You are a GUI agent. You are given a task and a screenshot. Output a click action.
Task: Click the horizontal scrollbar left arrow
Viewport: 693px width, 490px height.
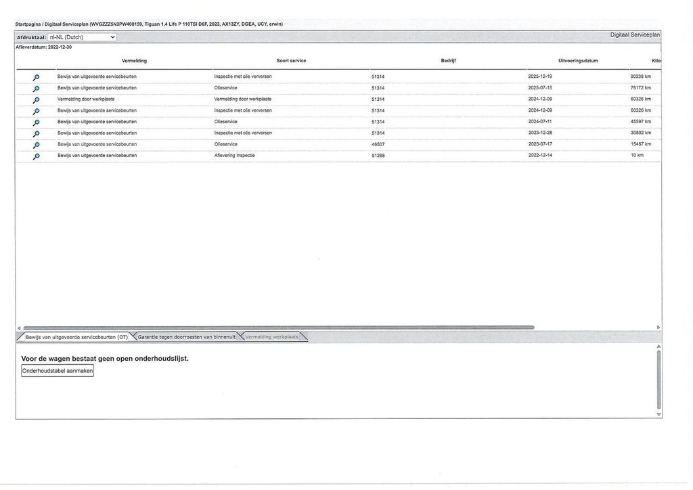pyautogui.click(x=19, y=328)
